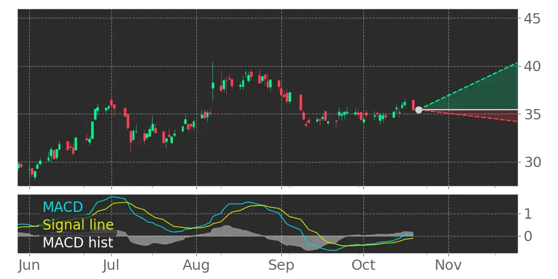This screenshot has width=558, height=279.
Task: Click the white forecast origin dot
Action: point(419,110)
